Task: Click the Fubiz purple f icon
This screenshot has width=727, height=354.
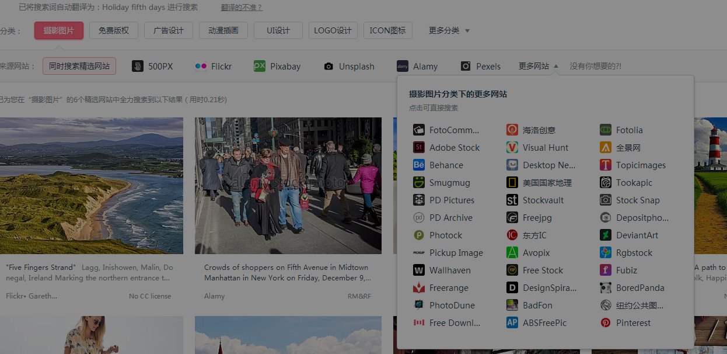Action: [605, 270]
